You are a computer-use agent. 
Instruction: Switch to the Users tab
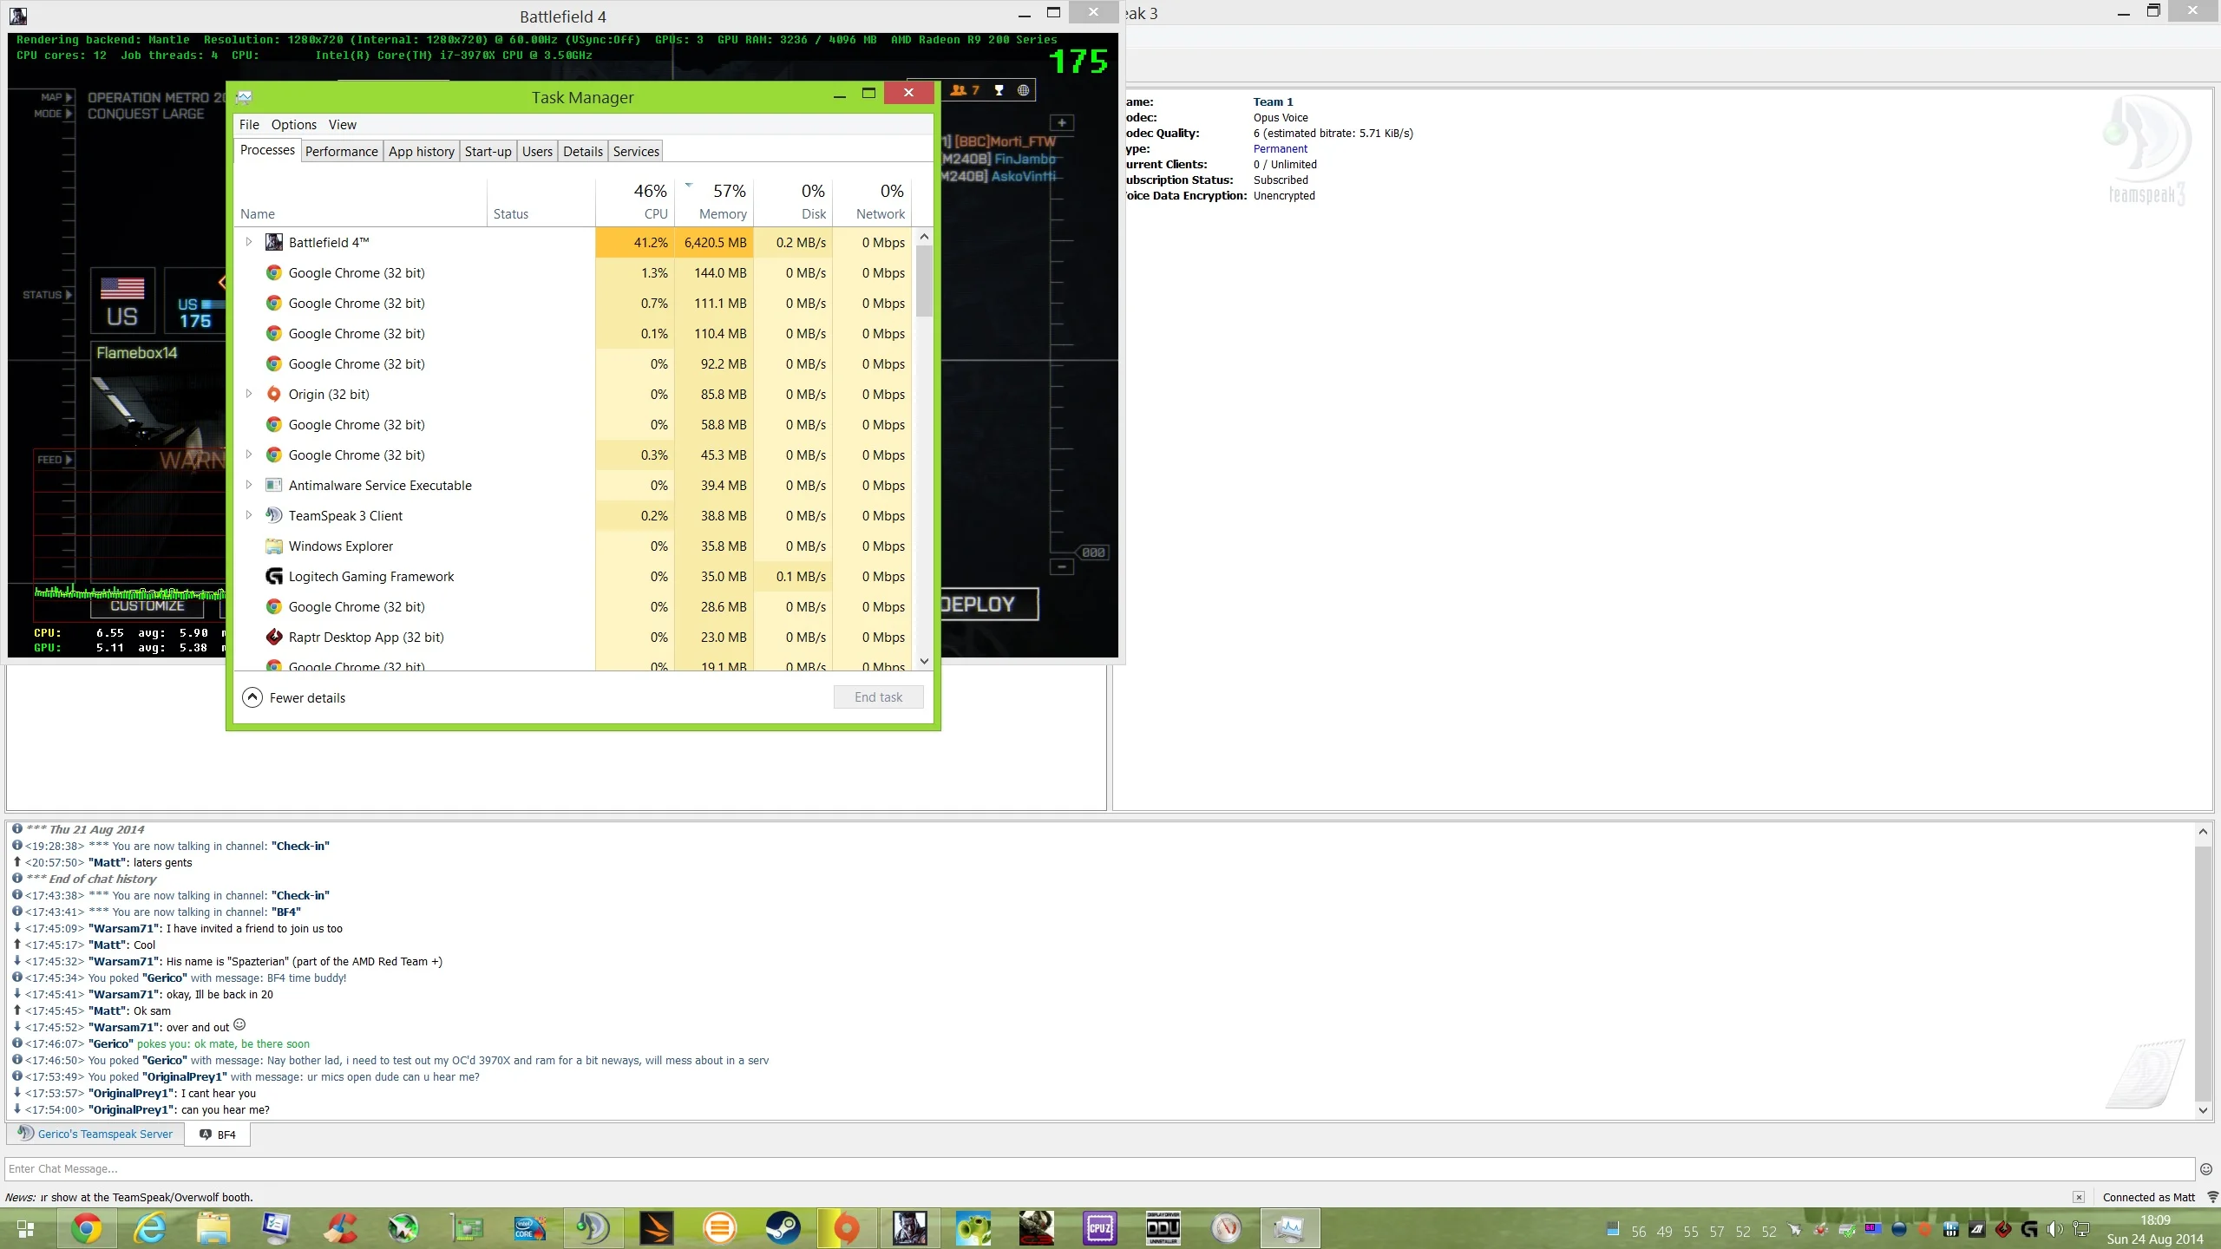[537, 151]
